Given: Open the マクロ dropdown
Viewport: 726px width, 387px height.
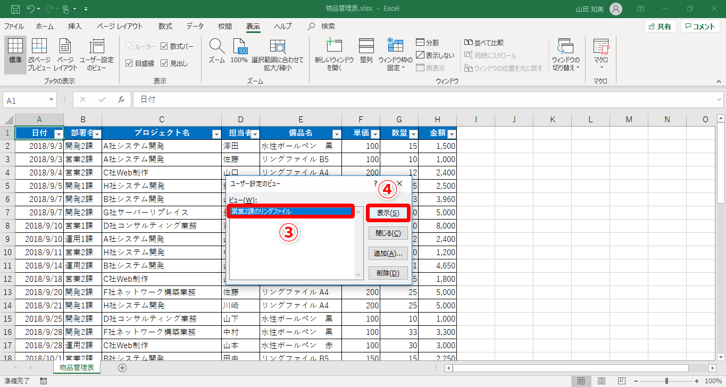Looking at the screenshot, I should [601, 55].
